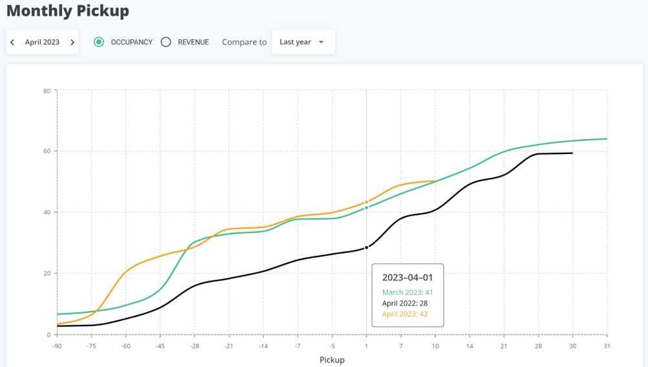
Task: Click the dropdown arrow beside Last year
Action: [x=321, y=42]
